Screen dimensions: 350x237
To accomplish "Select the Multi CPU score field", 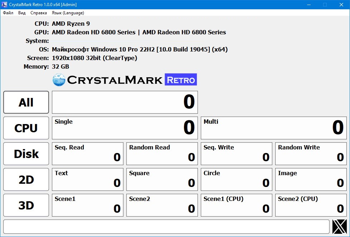I will (273, 128).
